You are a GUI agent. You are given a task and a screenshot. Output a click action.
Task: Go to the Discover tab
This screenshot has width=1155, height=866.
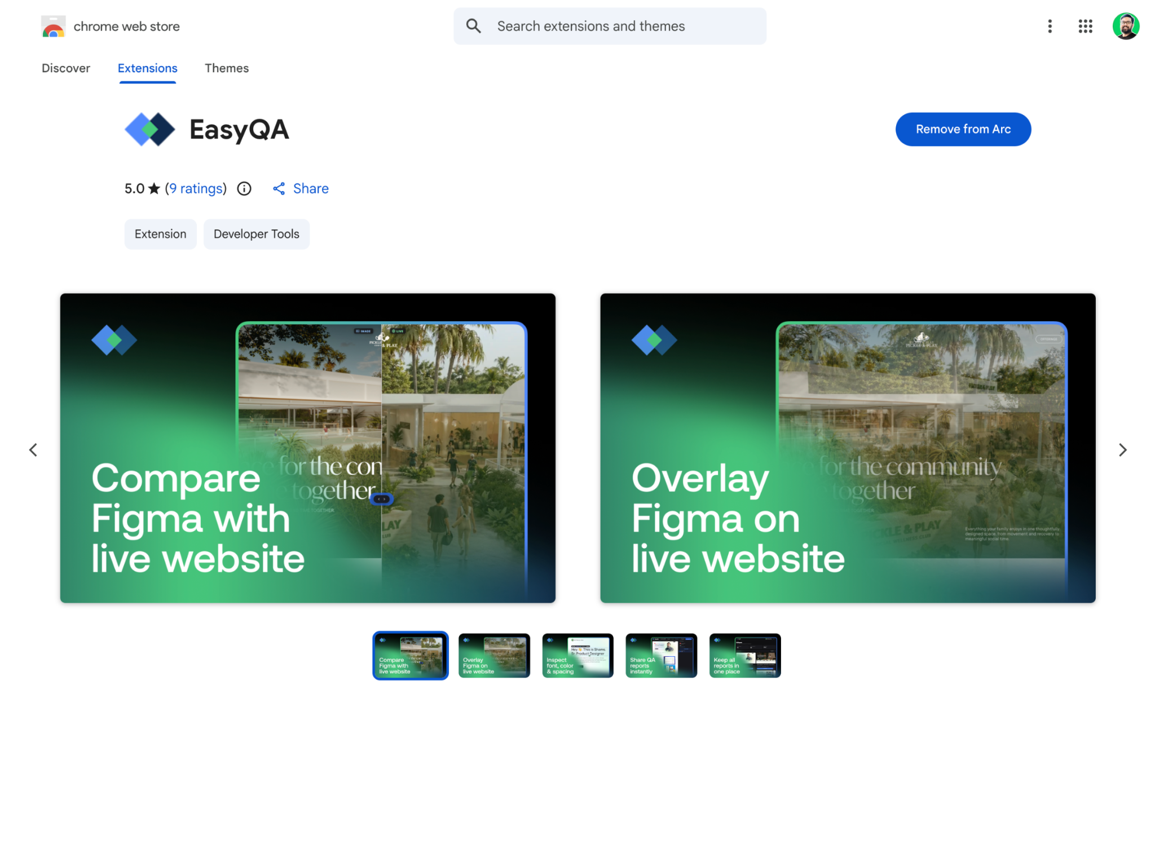click(66, 68)
